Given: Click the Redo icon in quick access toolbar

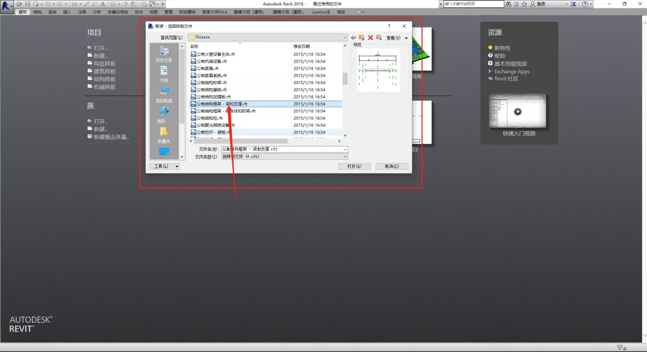Looking at the screenshot, I should [60, 4].
